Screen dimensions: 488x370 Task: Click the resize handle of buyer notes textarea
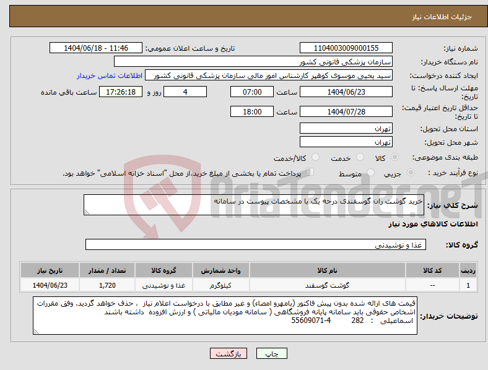point(36,332)
